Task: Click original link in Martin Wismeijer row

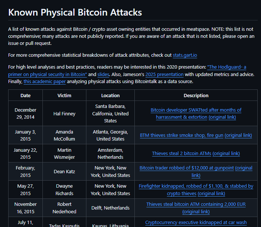Action: (226, 154)
